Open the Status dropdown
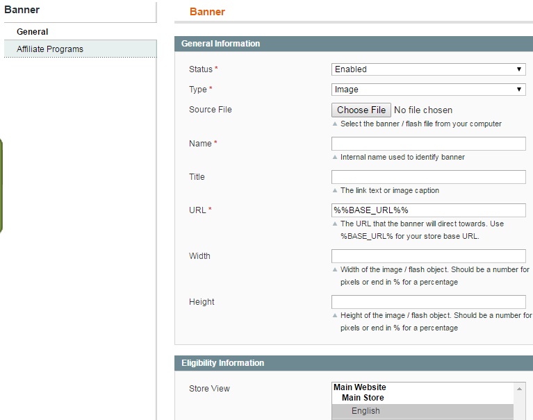Screen dimensions: 533x420 (428, 69)
